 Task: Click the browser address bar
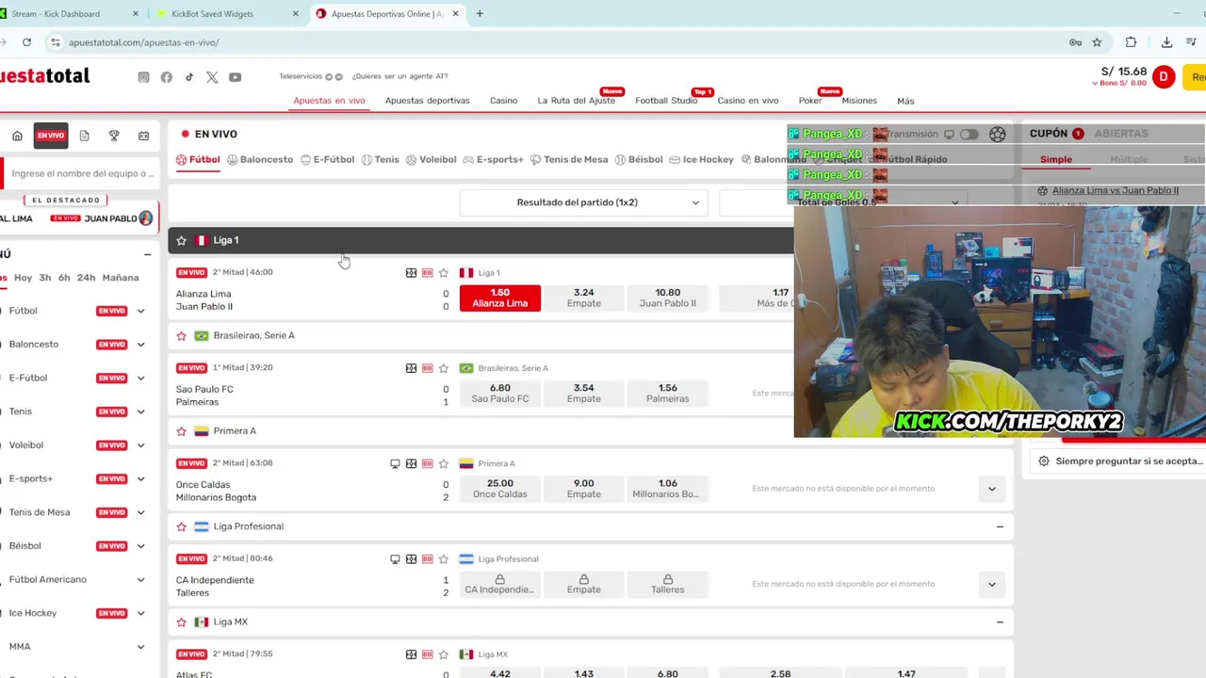556,42
